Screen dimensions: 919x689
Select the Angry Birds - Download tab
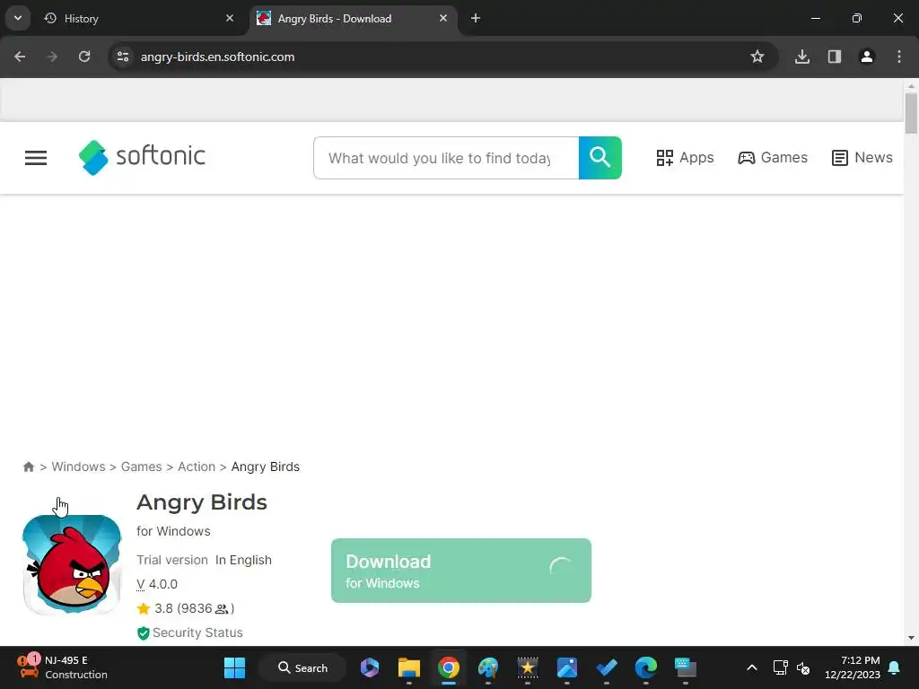coord(353,19)
